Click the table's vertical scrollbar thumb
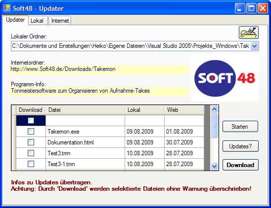Viewport: 271px width, 208px height. coord(214,126)
